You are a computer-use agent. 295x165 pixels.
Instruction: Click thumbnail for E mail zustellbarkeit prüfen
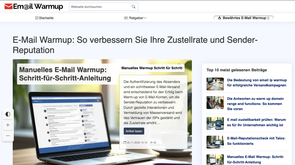pyautogui.click(x=215, y=124)
